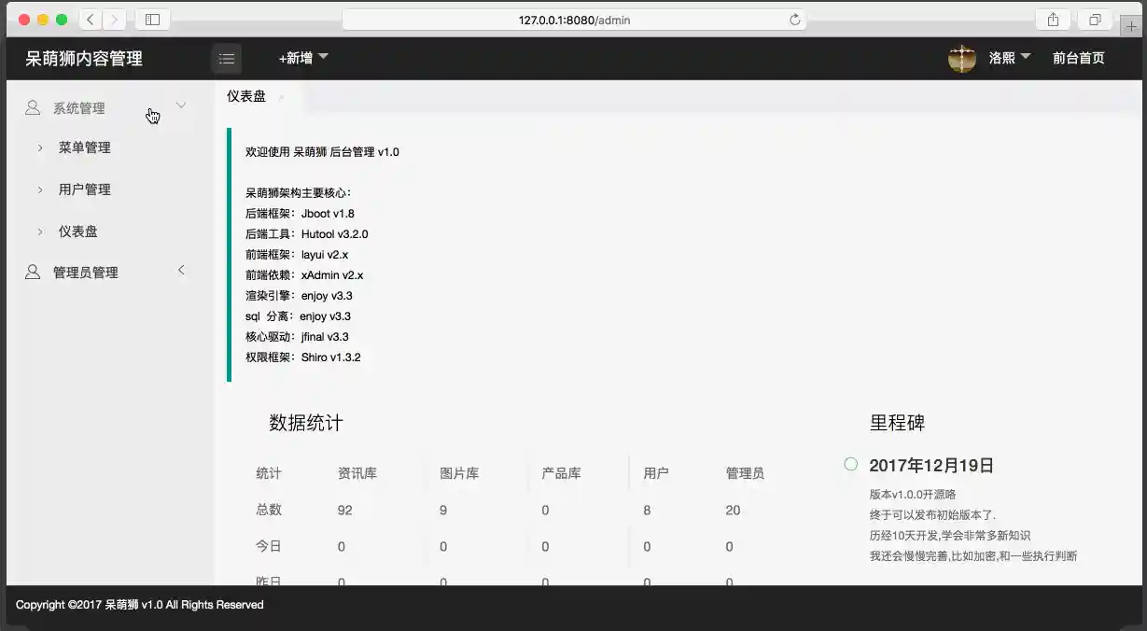Click the green milestone circle icon beside 2017年12月19日

click(x=850, y=464)
